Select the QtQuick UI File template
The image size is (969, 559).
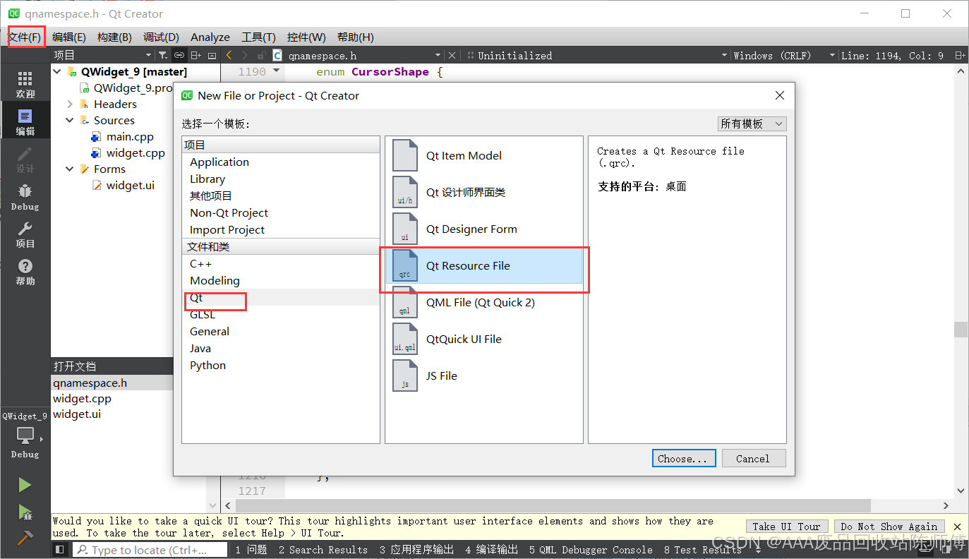click(x=484, y=339)
